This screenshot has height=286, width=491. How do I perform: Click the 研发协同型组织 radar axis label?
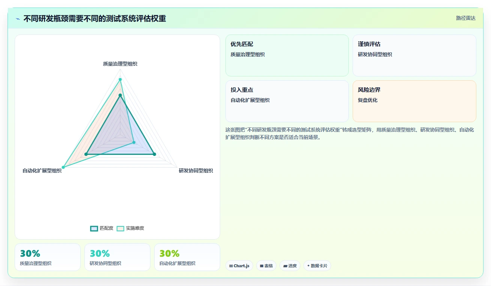pos(196,171)
